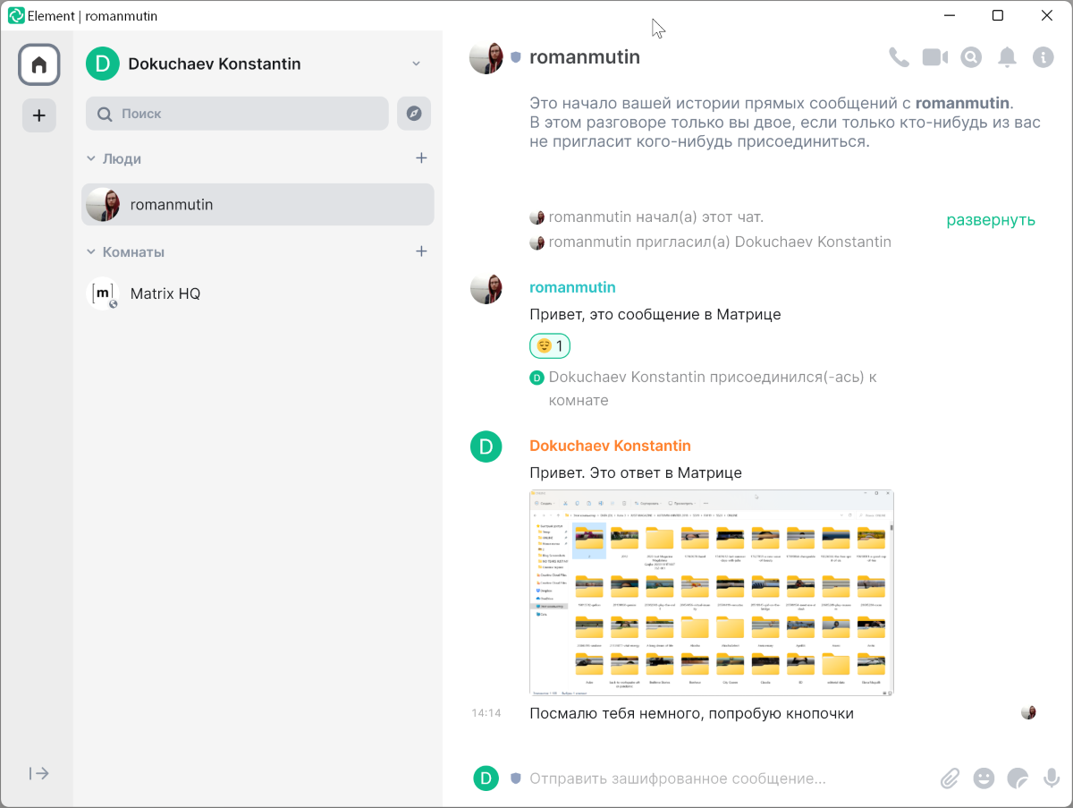Click the 14:14 message timestamp
The image size is (1073, 808).
(486, 713)
